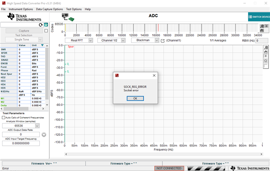Select pan hand tool in FFT graph palette

[x=266, y=52]
